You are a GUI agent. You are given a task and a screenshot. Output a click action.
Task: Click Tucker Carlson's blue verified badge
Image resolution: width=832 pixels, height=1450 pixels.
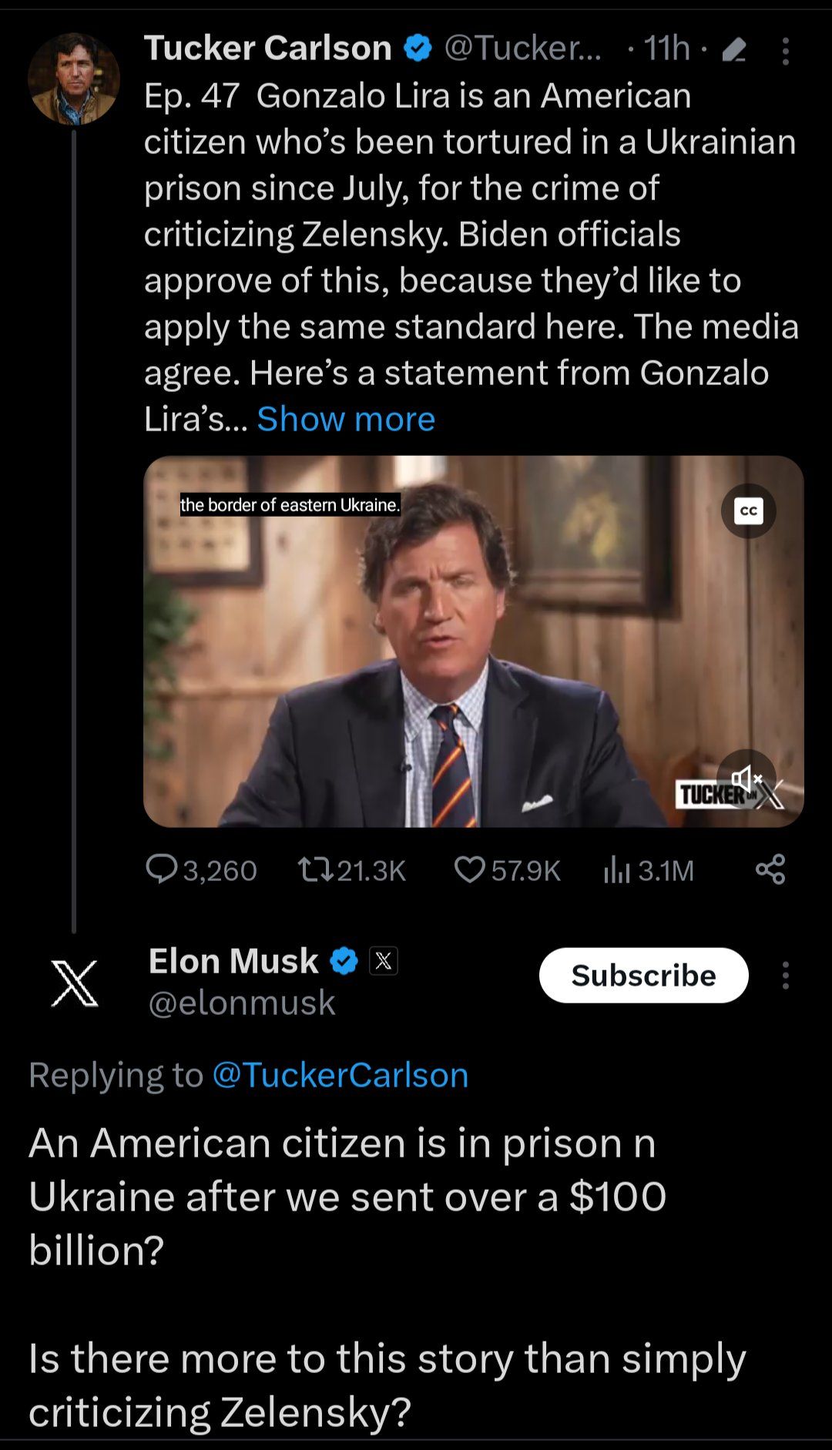(x=418, y=49)
